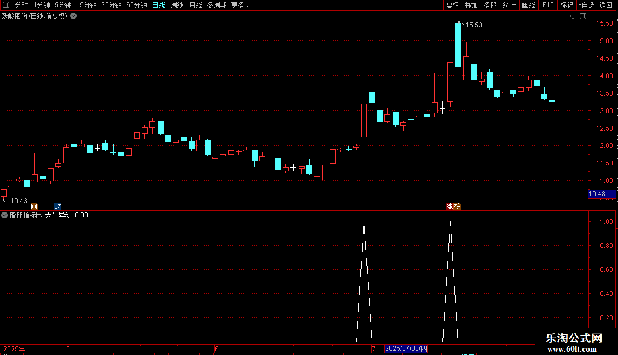Open the 统计 statistics tool

(509, 5)
